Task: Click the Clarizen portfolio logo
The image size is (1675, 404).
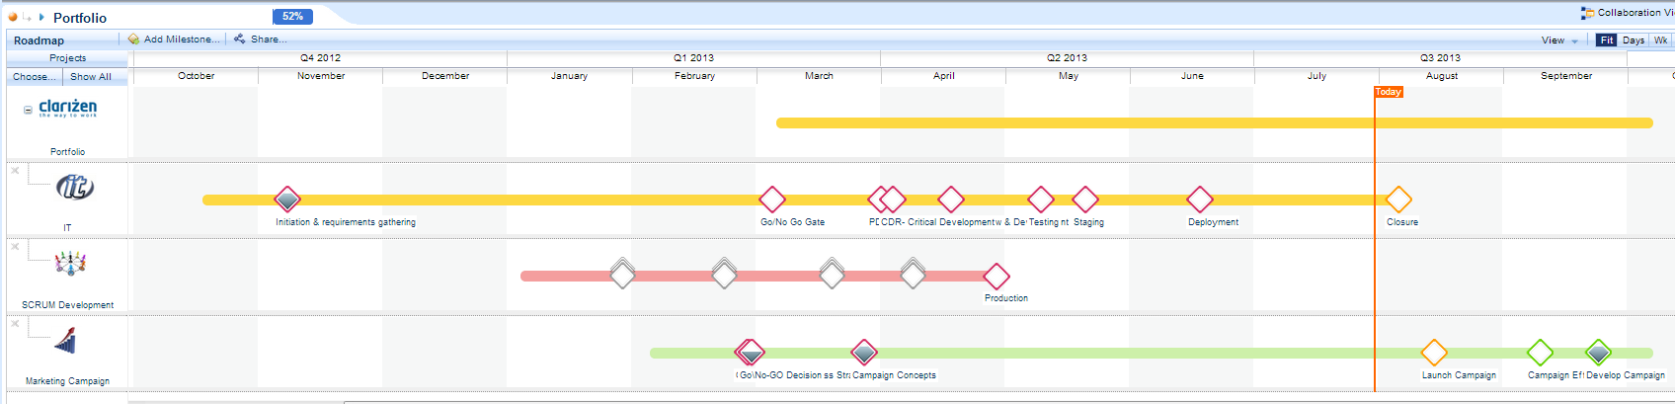Action: coord(67,108)
